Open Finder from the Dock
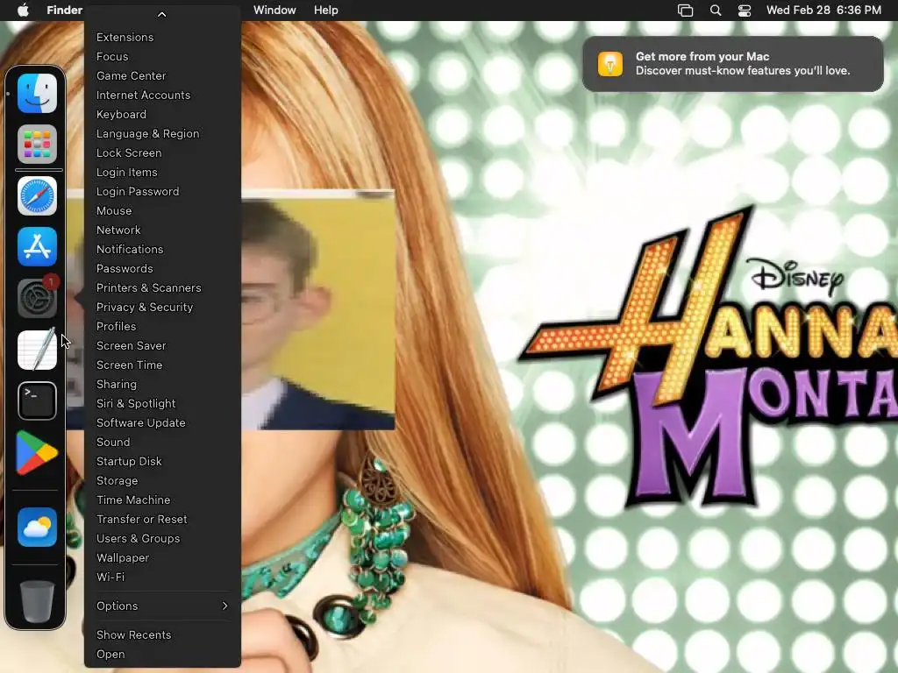 tap(37, 93)
